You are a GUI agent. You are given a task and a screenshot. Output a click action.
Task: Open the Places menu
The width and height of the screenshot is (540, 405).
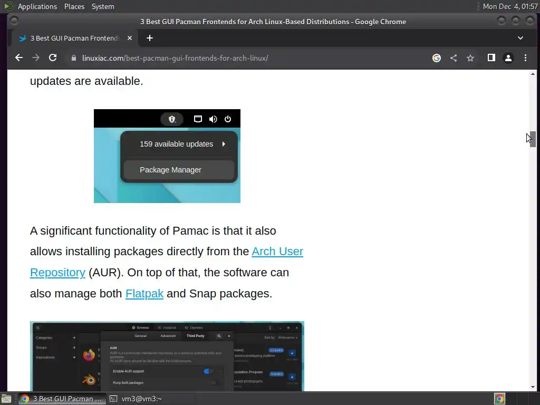(74, 6)
